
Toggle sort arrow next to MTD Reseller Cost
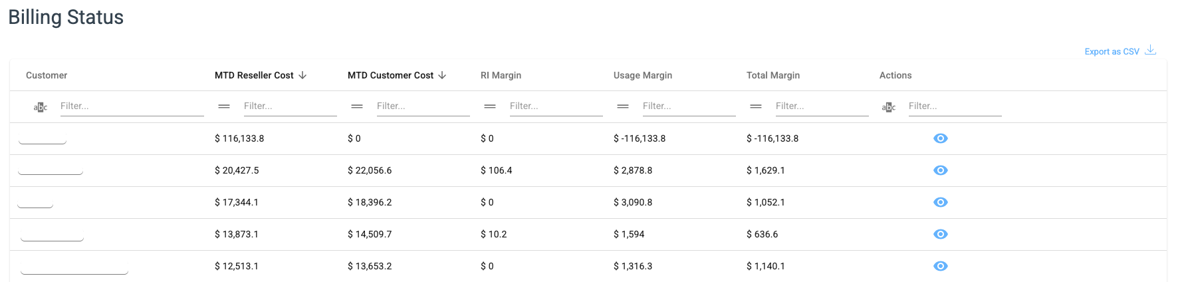302,75
